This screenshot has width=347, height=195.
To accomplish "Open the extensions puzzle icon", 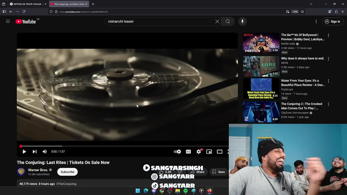I will tap(336, 12).
